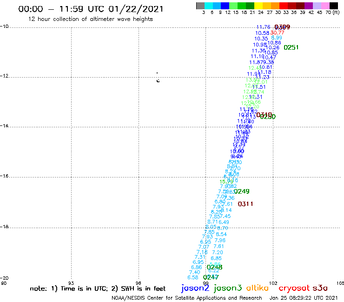The image size is (344, 302).
Task: Click the 0251 pass time label
Action: pos(291,47)
